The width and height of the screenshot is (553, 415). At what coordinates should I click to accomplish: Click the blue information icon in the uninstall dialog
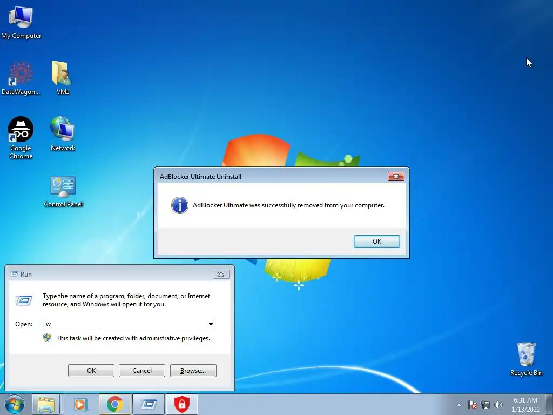[179, 205]
